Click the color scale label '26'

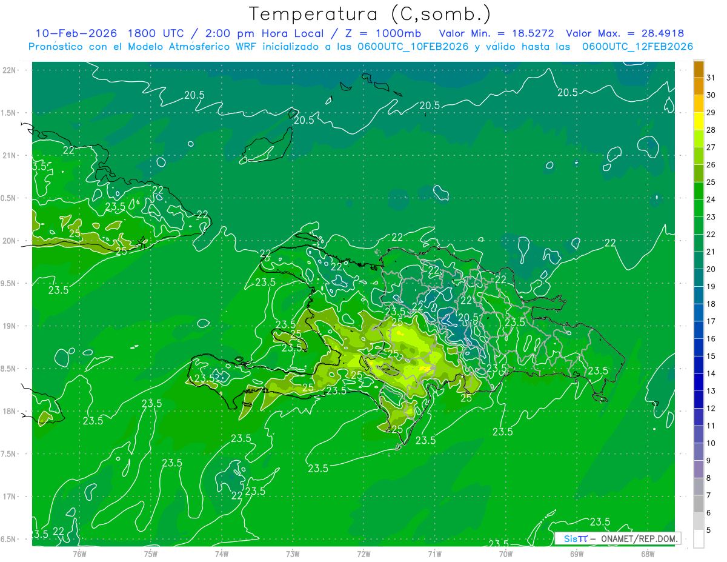click(711, 165)
